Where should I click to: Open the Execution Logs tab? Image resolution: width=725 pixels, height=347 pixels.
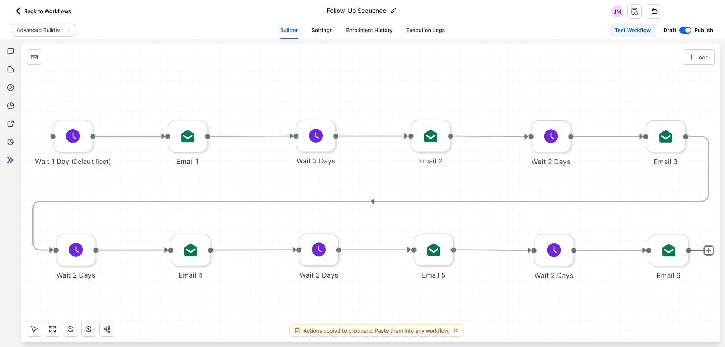[425, 30]
